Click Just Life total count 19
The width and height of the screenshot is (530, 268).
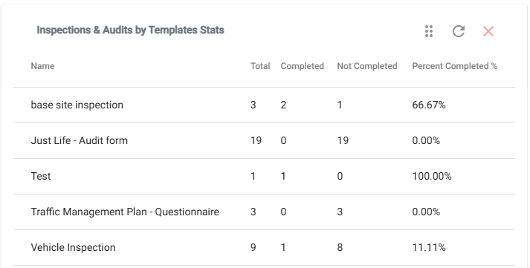[256, 140]
